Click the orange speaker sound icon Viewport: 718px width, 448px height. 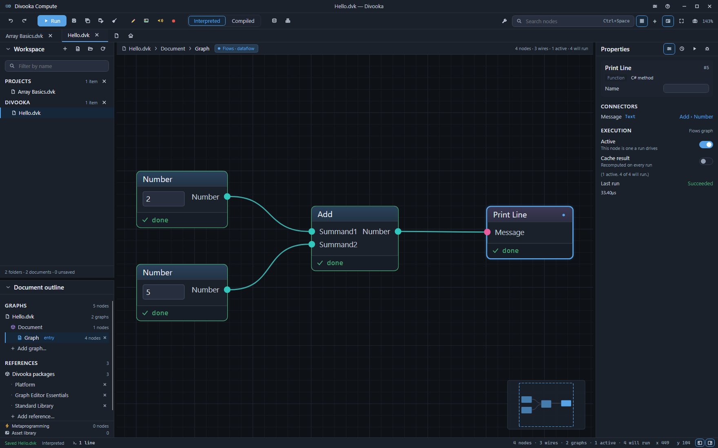[x=160, y=21]
